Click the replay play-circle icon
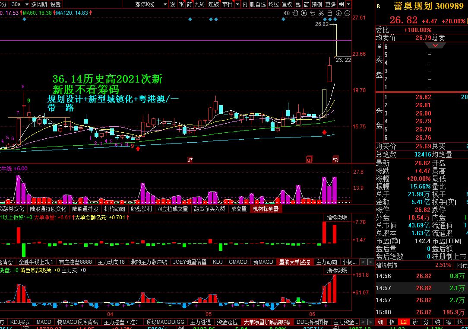468x329 pixels. point(304,13)
